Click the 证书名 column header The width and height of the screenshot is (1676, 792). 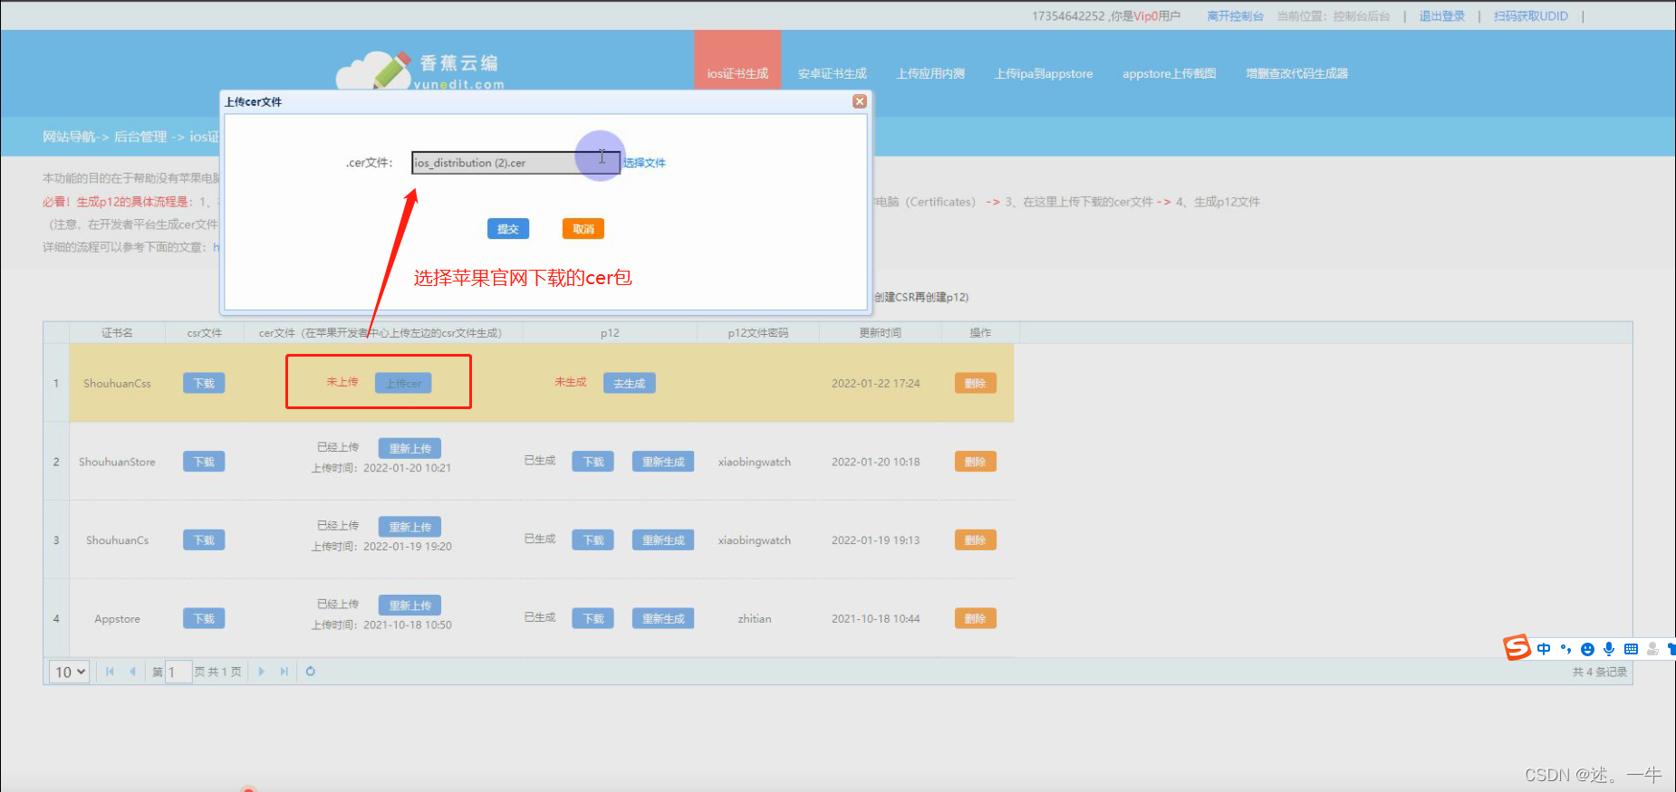[x=117, y=333]
